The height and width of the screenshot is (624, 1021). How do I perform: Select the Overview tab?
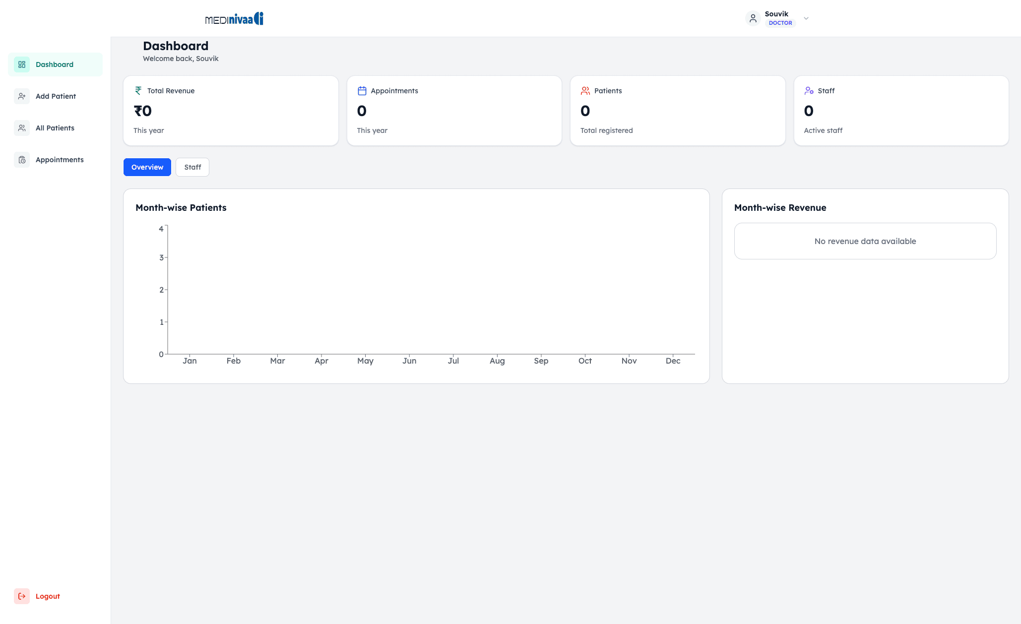[x=147, y=167]
